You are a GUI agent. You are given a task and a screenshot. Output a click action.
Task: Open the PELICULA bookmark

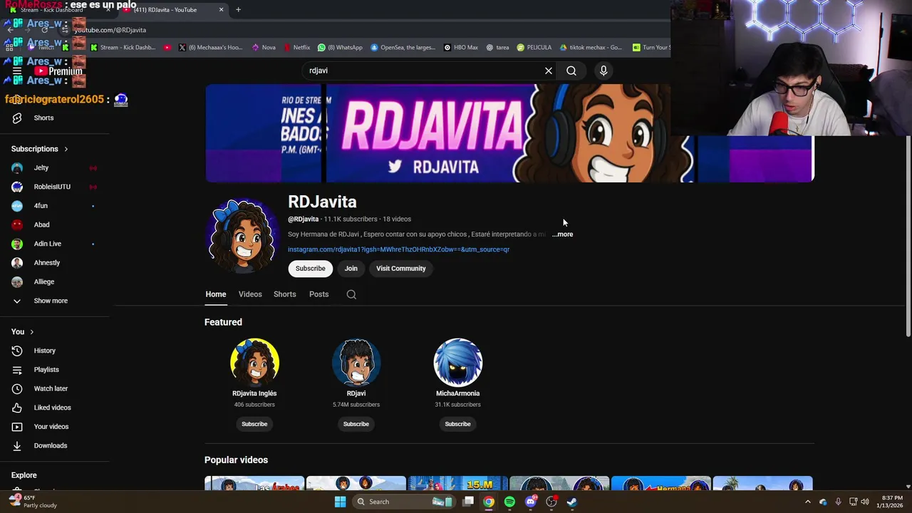point(534,48)
